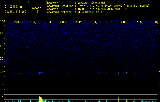Click the meteor count value 15
Image resolution: width=160 pixels, height=102 pixels.
pos(37,12)
